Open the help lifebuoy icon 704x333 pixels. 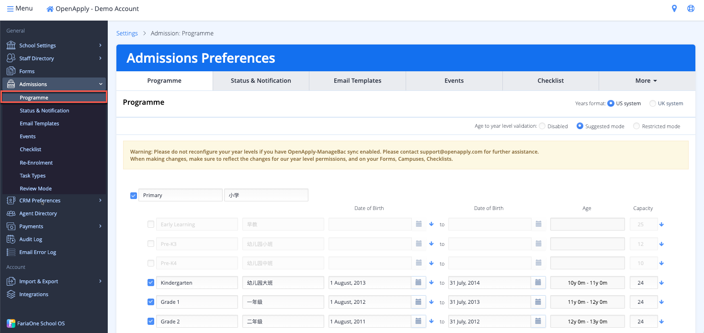[x=691, y=9]
